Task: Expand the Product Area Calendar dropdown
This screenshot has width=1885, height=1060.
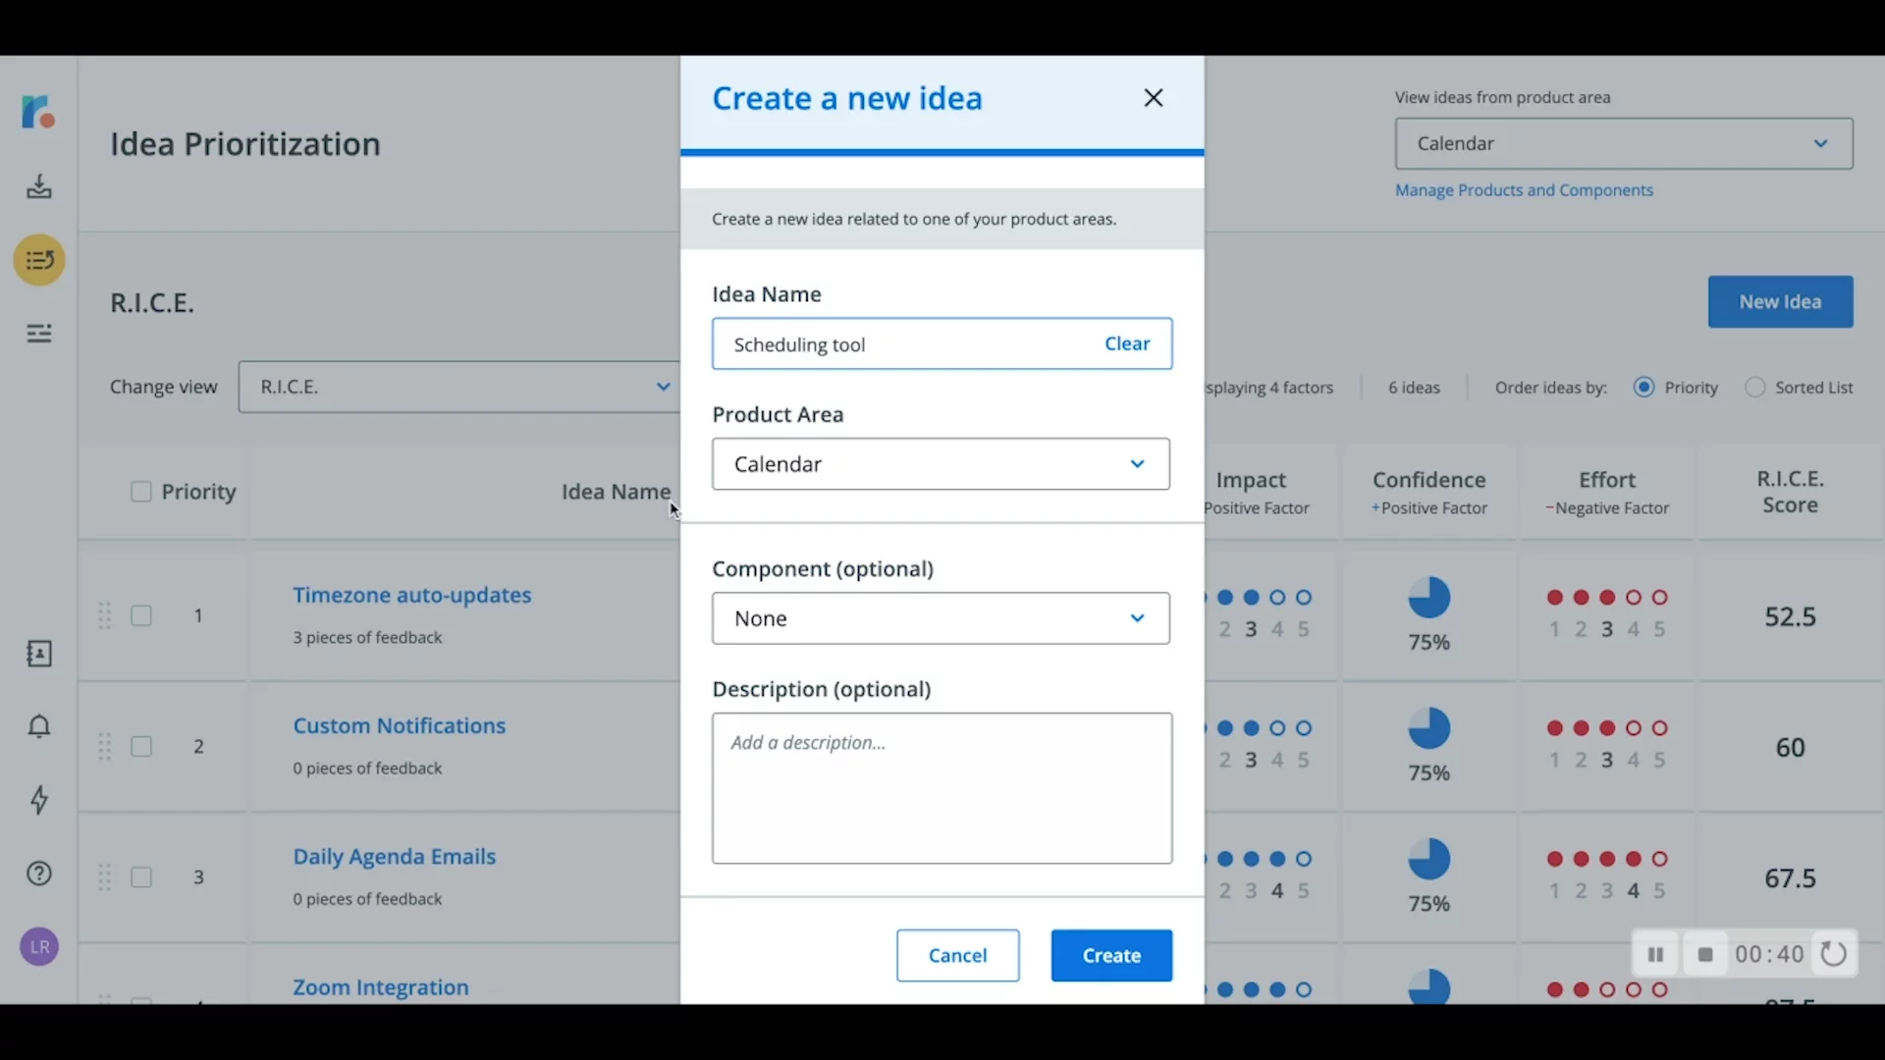Action: (941, 464)
